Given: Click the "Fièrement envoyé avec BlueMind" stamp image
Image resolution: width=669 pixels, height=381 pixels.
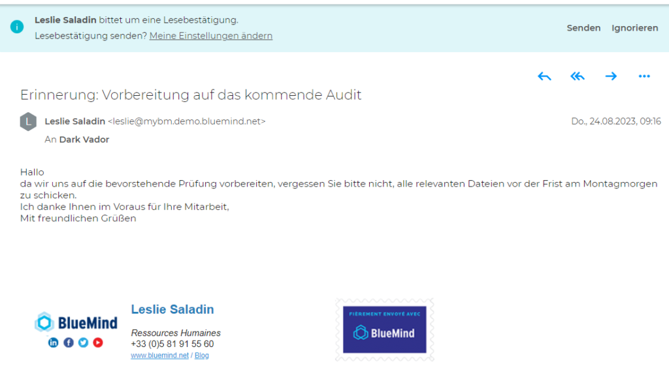Looking at the screenshot, I should pyautogui.click(x=385, y=329).
